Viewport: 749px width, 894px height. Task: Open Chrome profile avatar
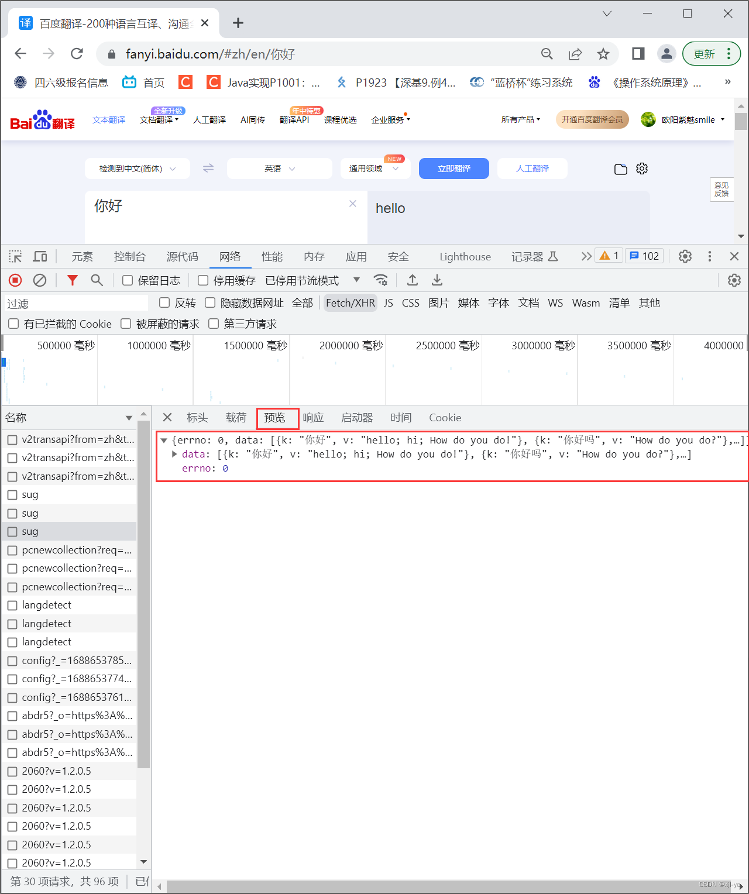[666, 54]
